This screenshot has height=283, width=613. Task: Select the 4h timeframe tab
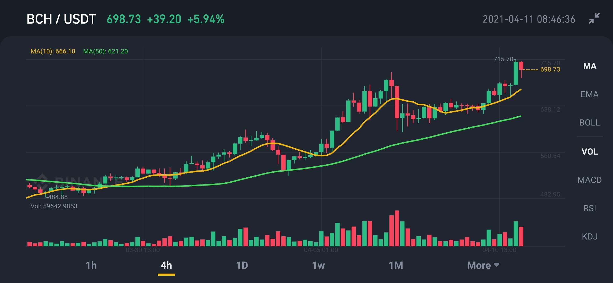click(166, 265)
